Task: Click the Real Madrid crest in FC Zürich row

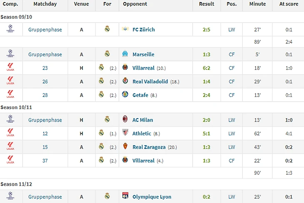Action: tap(107, 29)
